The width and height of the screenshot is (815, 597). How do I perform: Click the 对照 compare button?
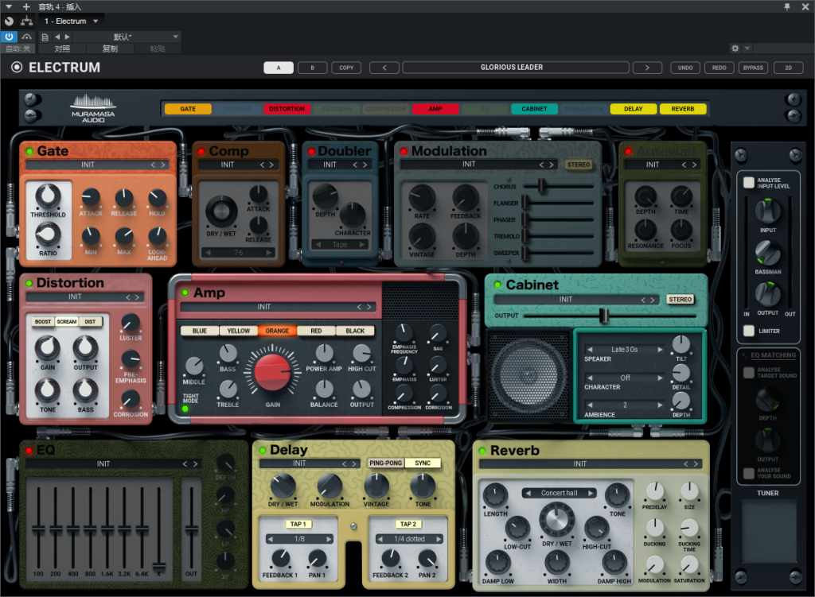click(x=62, y=48)
